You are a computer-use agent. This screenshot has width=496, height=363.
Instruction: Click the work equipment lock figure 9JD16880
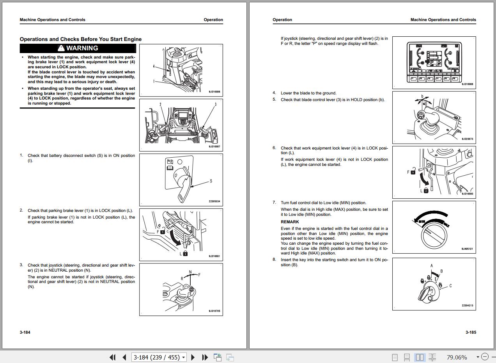point(434,172)
